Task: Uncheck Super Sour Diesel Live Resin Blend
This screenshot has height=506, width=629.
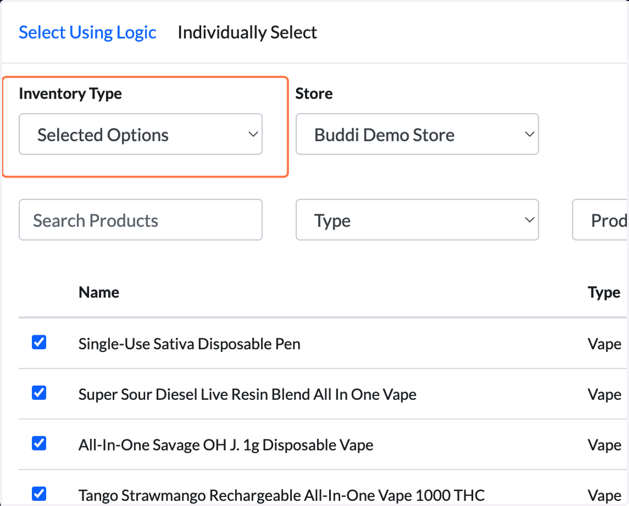Action: point(39,393)
